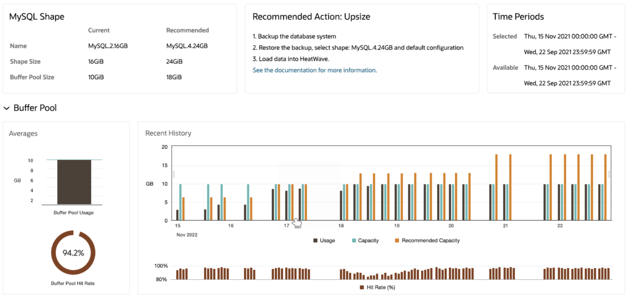Click the Nov 2022 axis label

click(x=187, y=235)
